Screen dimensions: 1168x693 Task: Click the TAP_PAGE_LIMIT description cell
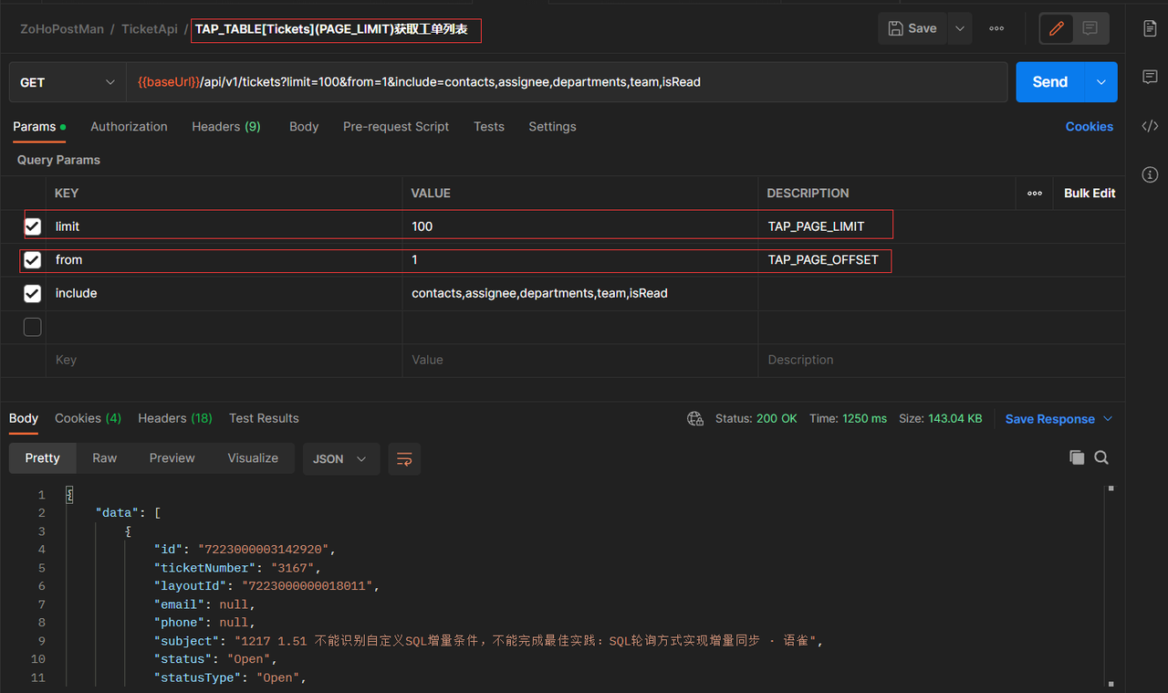pyautogui.click(x=887, y=226)
